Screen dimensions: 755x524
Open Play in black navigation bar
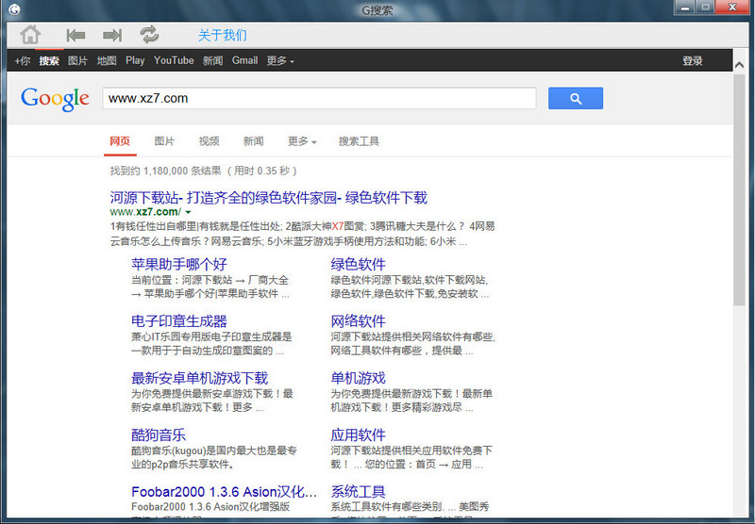(135, 60)
